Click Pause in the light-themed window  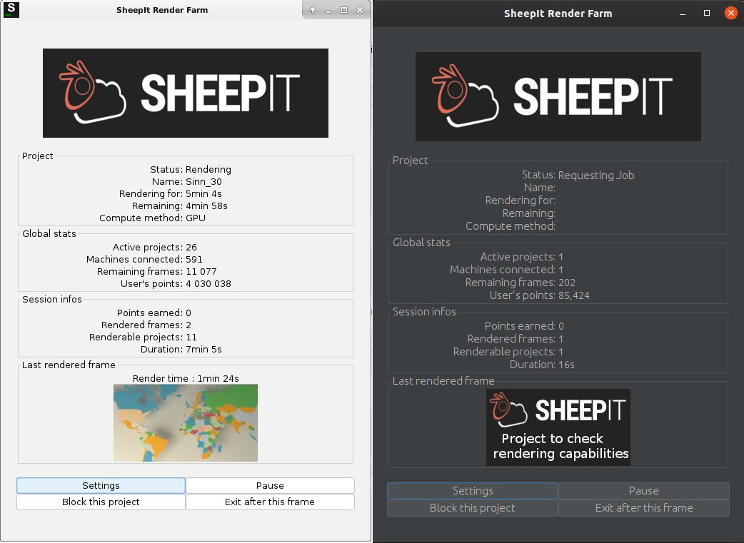[270, 486]
